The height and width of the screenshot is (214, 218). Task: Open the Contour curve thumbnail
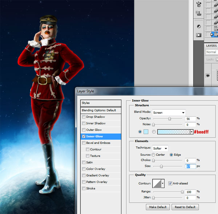[157, 183]
